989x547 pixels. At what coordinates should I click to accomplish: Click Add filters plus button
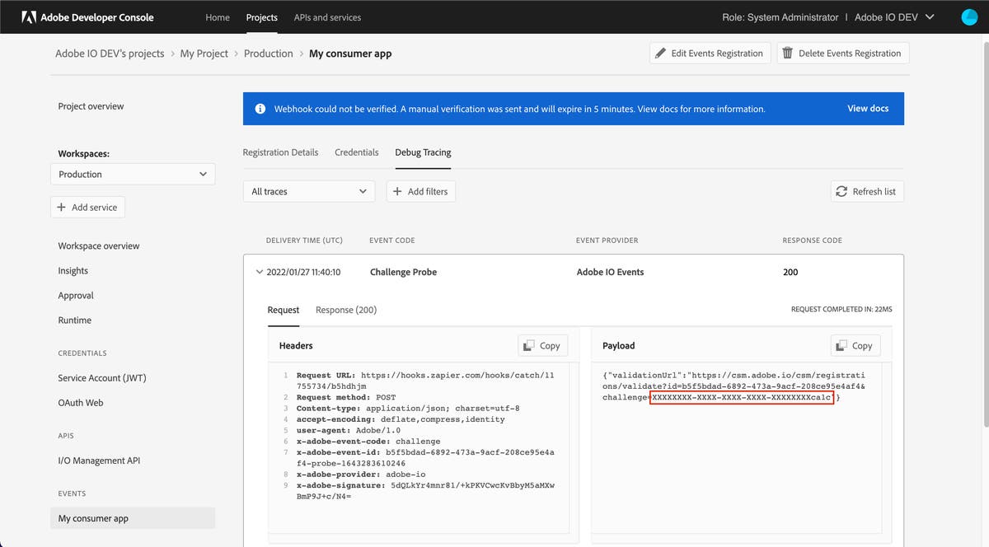420,191
